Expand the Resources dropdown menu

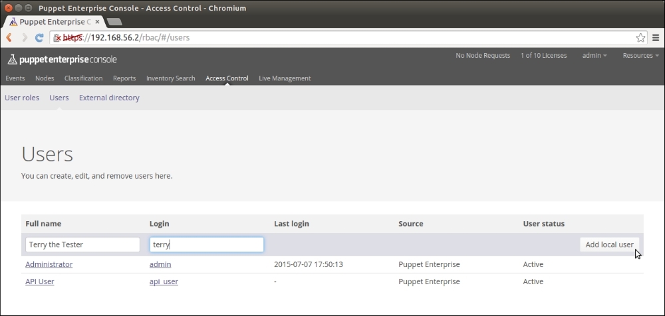640,56
